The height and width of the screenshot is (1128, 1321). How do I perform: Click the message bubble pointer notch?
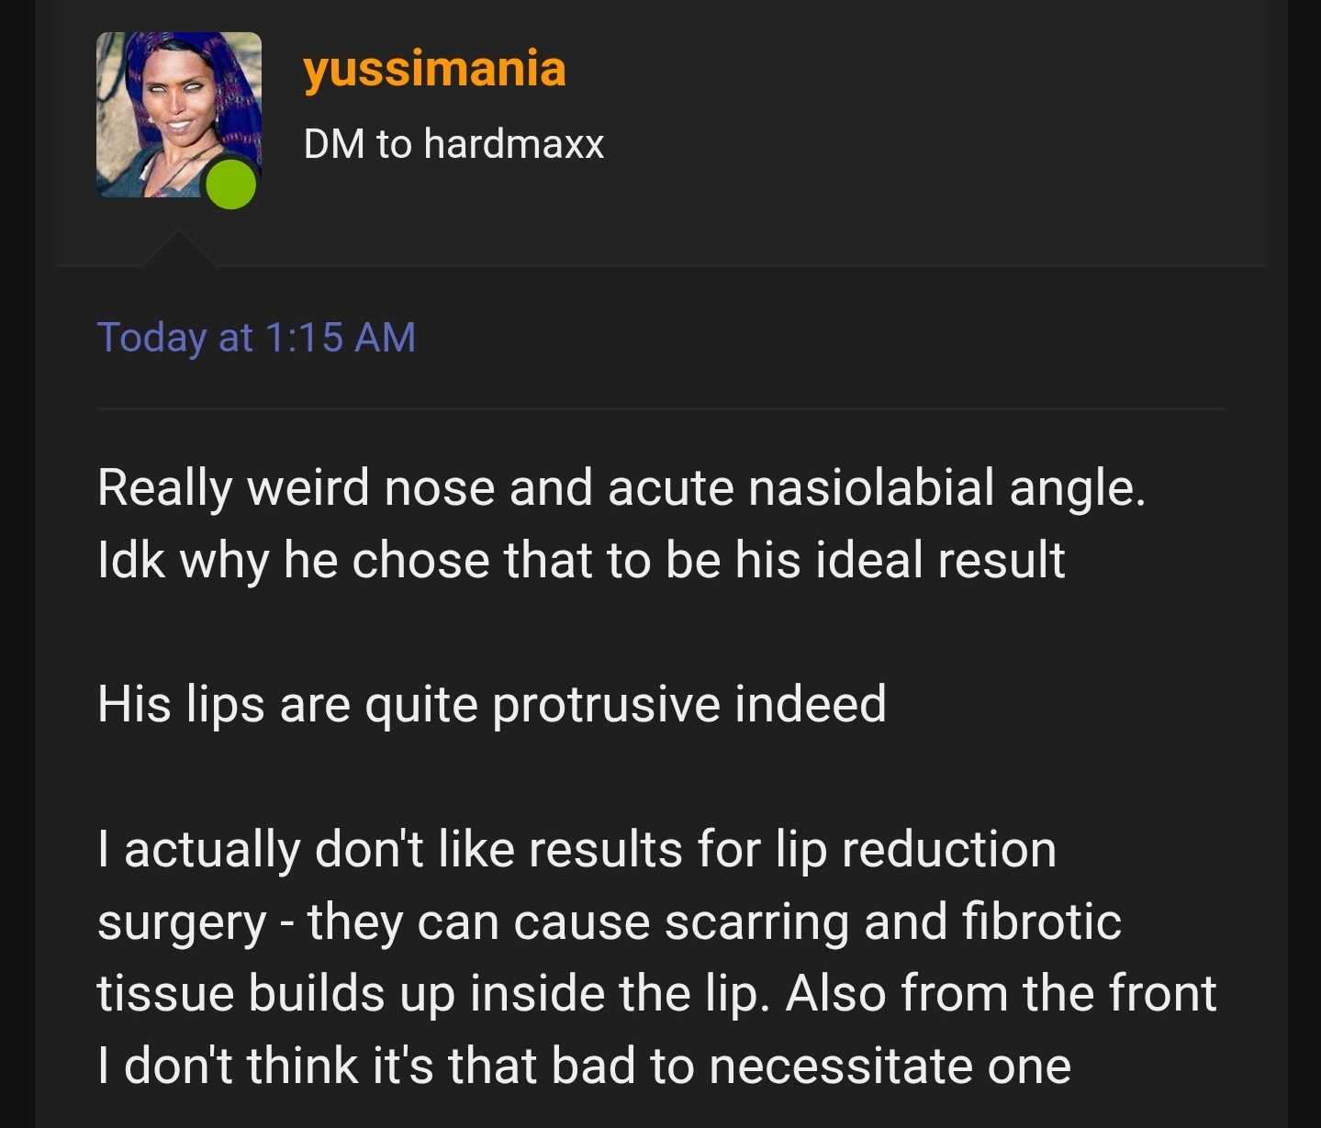click(x=179, y=250)
